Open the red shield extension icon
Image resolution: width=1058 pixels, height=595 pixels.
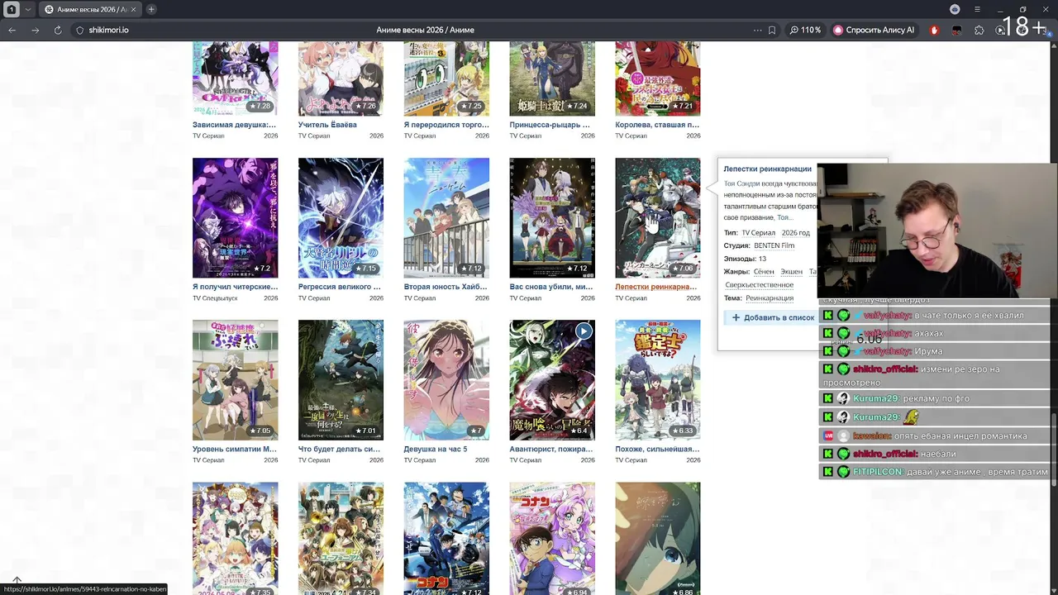(x=934, y=30)
